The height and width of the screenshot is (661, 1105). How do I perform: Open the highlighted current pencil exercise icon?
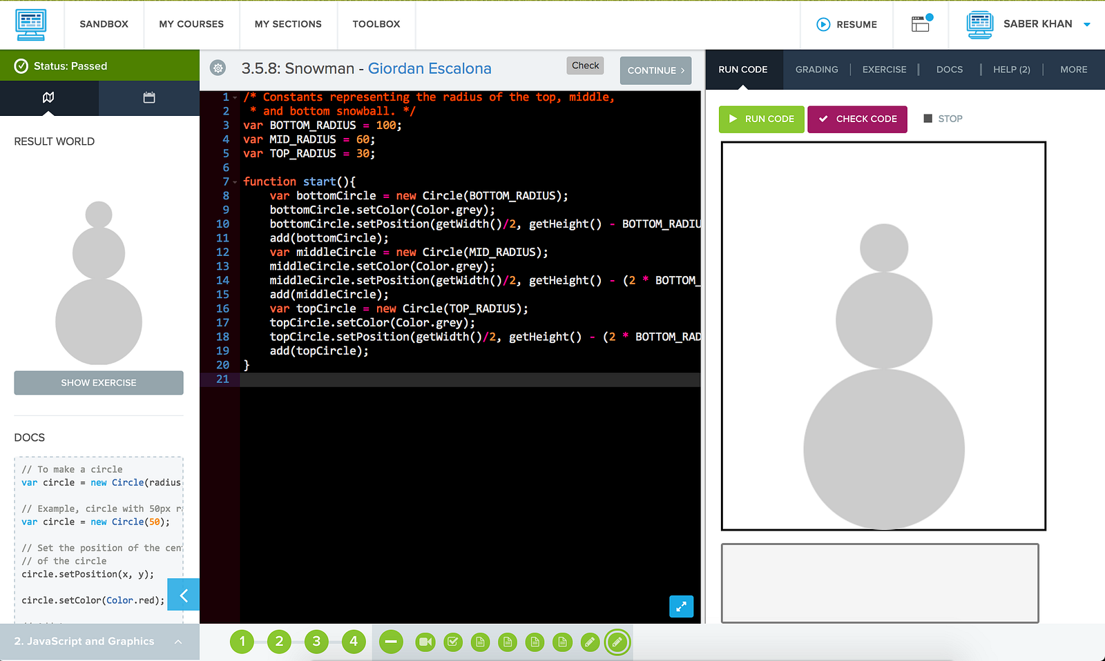pos(617,642)
